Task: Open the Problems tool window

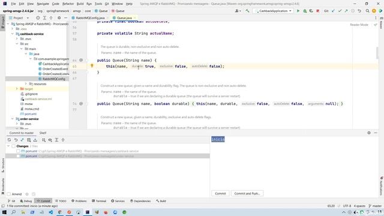Action: pyautogui.click(x=79, y=201)
